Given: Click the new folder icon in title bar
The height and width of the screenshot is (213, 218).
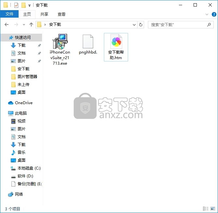Looking at the screenshot, I should (x=23, y=5).
